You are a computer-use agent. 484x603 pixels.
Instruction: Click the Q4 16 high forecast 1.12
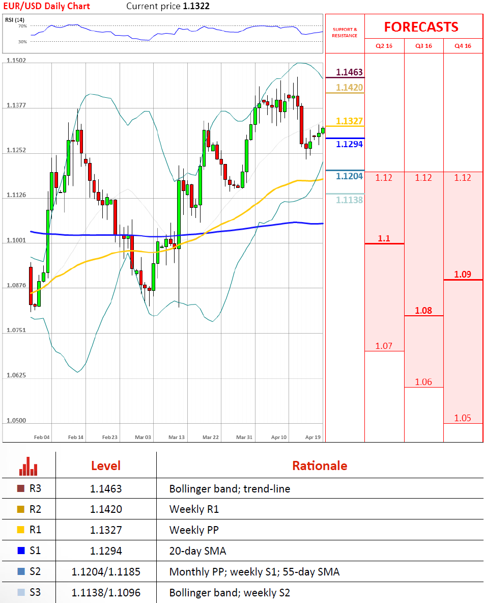pyautogui.click(x=463, y=178)
